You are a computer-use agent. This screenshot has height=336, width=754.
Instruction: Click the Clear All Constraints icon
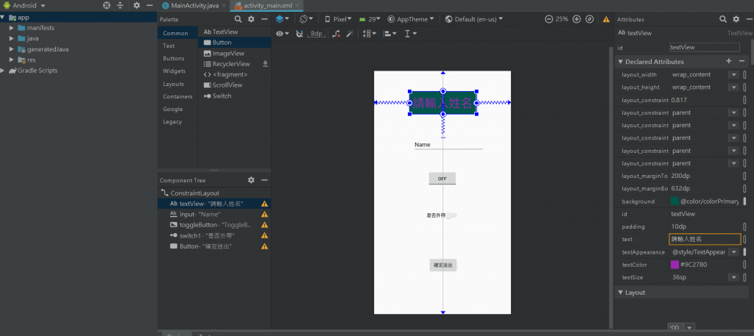point(336,34)
